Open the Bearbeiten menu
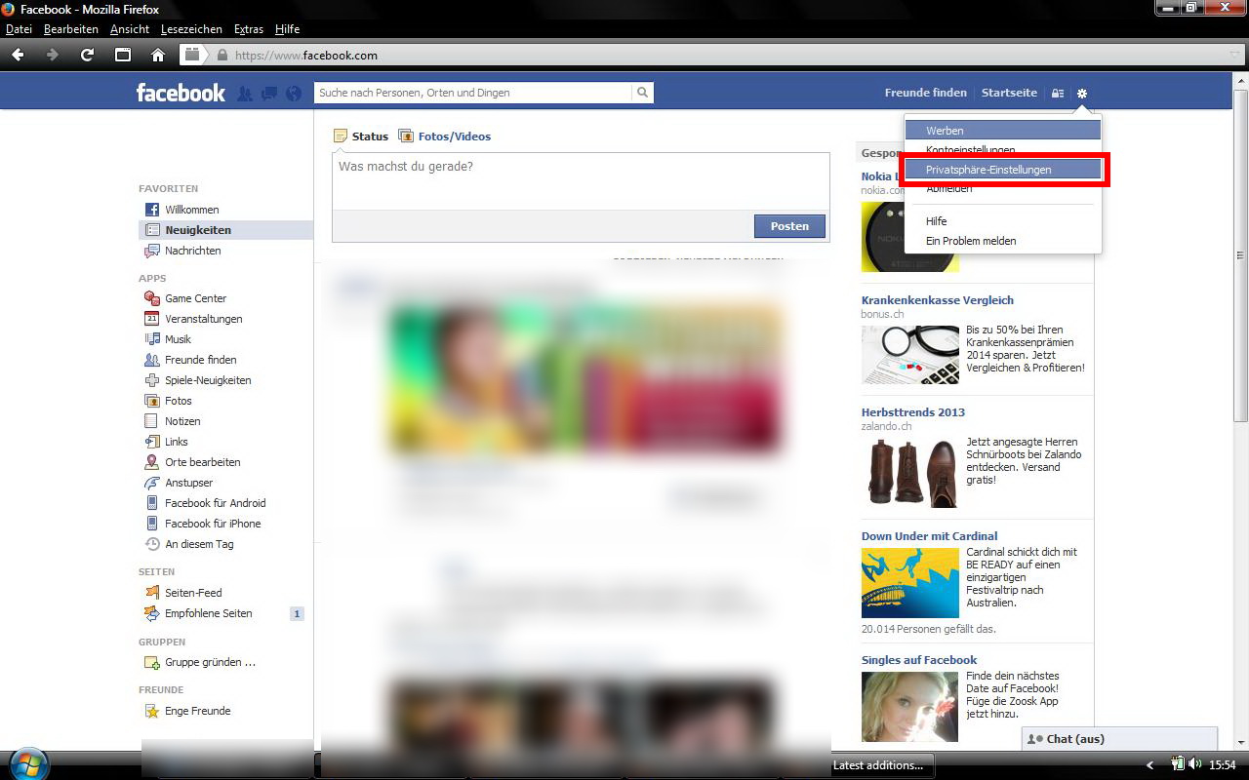The image size is (1249, 780). 71,29
